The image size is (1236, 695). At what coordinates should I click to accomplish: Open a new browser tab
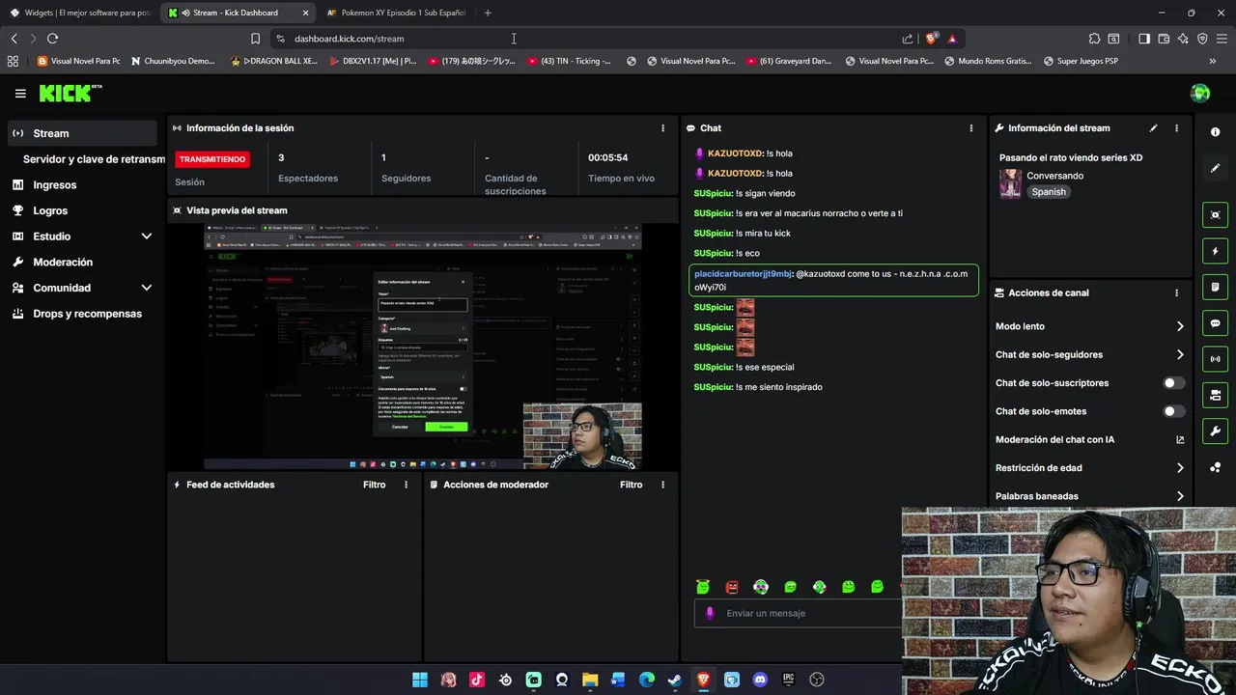pyautogui.click(x=488, y=13)
